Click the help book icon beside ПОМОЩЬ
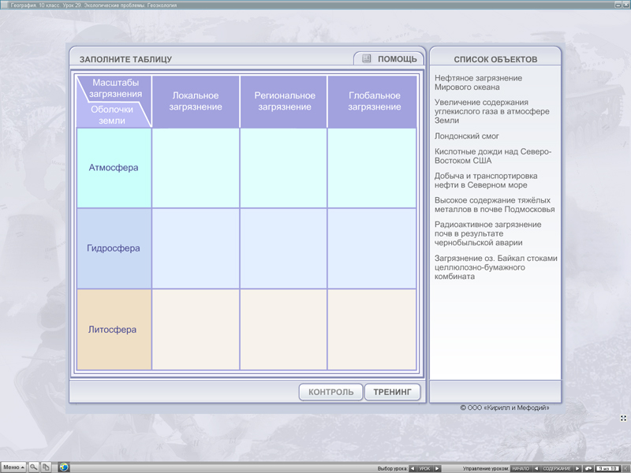 click(366, 58)
